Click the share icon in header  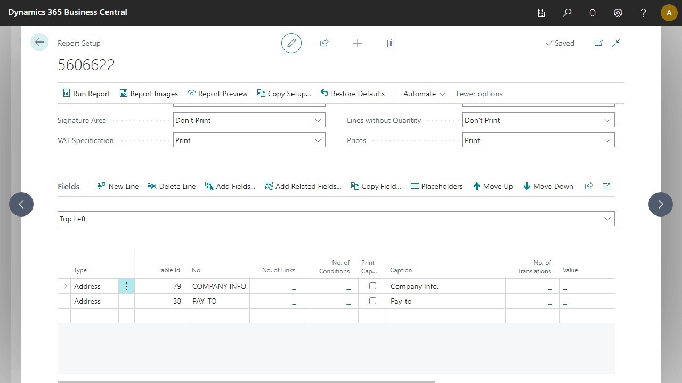[324, 43]
